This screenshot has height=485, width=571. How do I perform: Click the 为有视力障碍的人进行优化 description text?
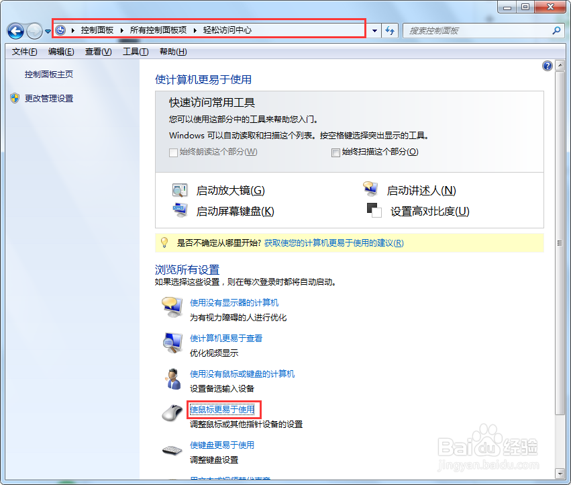click(x=238, y=318)
